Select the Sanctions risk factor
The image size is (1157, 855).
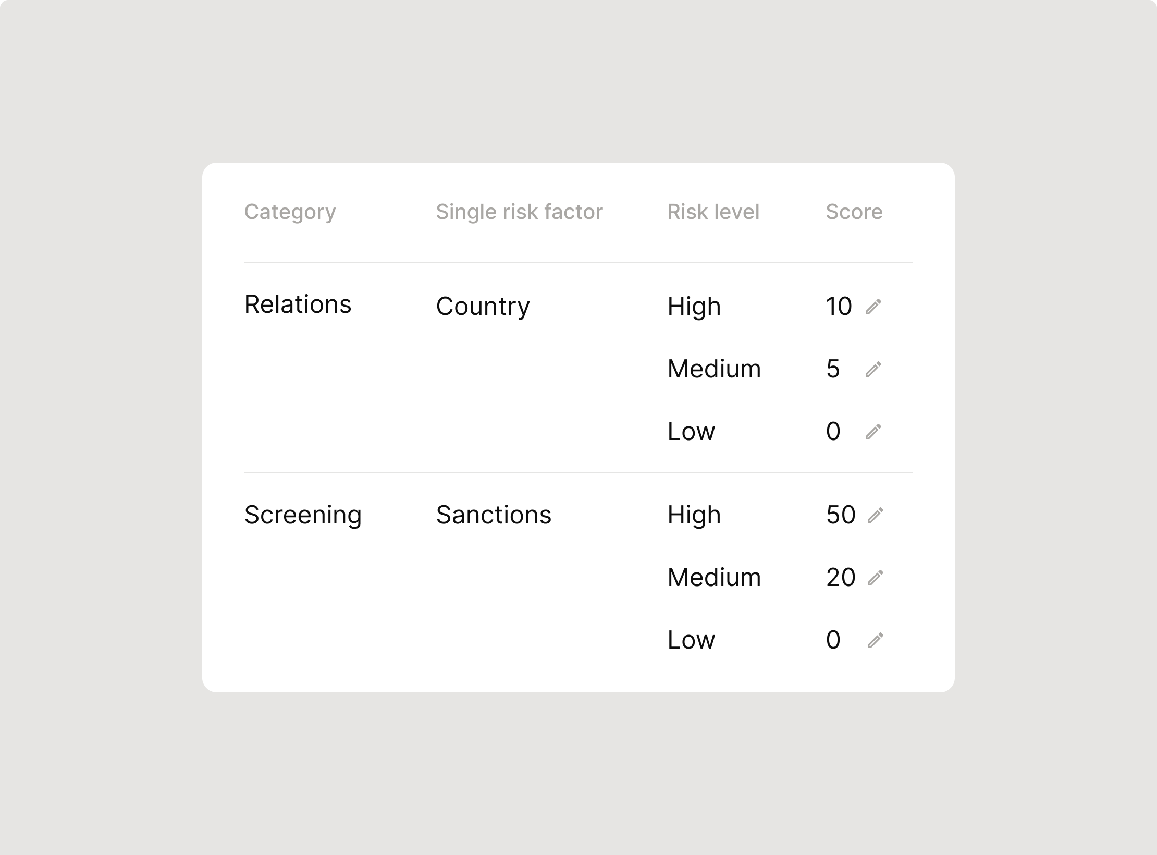coord(494,515)
